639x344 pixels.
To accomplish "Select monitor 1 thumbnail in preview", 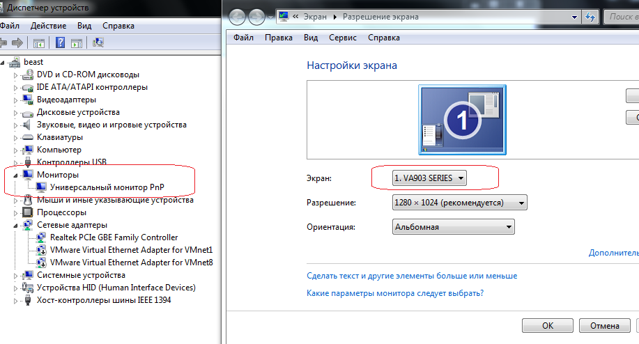I will click(462, 120).
